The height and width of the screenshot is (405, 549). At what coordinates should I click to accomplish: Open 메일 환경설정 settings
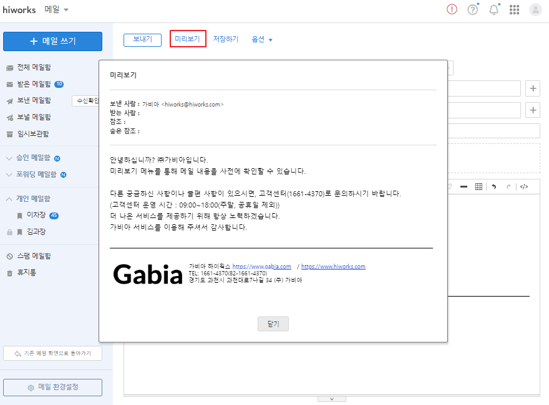click(52, 388)
